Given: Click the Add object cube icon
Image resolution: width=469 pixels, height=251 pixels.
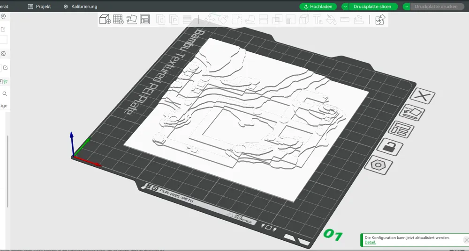Looking at the screenshot, I should tap(105, 20).
